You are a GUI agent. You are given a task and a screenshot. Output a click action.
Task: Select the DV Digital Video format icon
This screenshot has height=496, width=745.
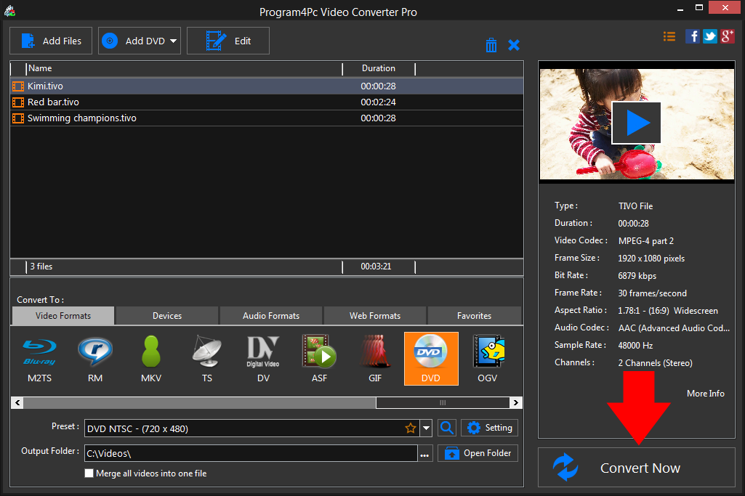pyautogui.click(x=263, y=359)
